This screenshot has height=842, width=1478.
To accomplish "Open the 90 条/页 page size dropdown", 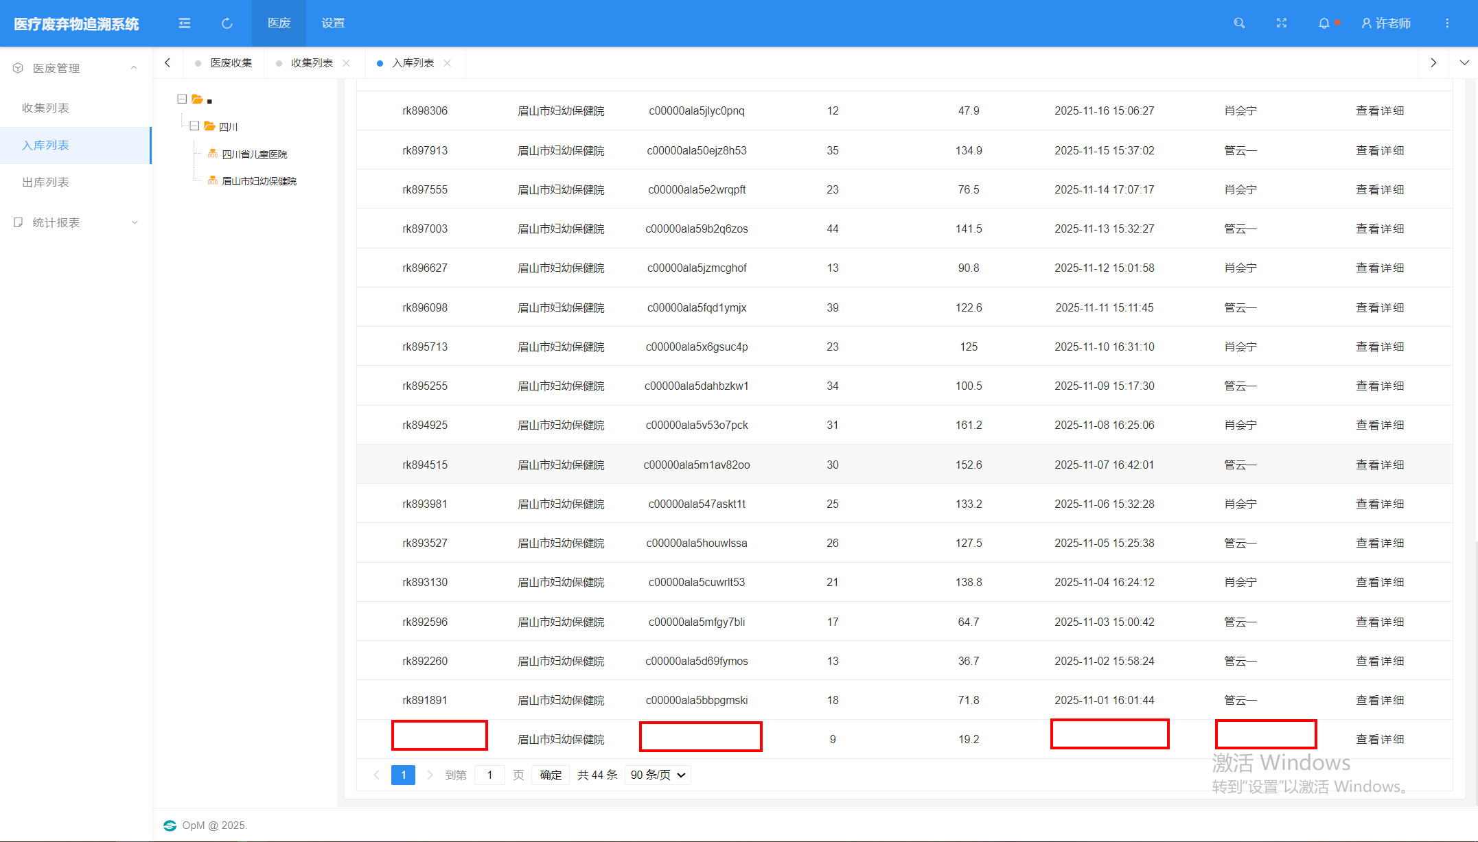I will pos(658,775).
